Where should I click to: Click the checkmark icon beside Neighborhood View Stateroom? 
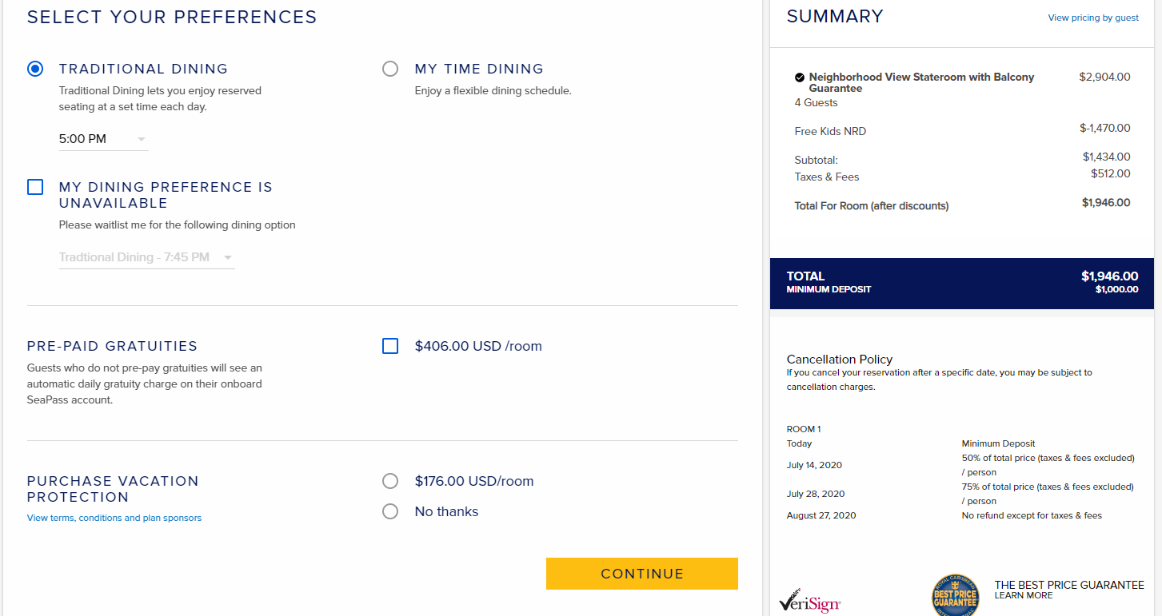(799, 77)
